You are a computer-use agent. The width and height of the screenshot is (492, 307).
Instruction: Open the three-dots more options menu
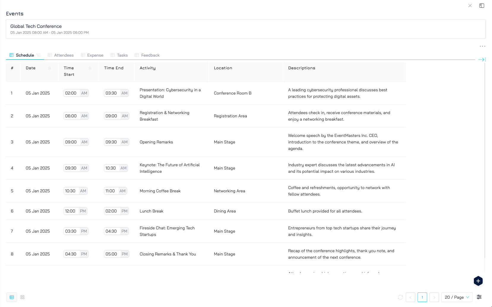(482, 46)
